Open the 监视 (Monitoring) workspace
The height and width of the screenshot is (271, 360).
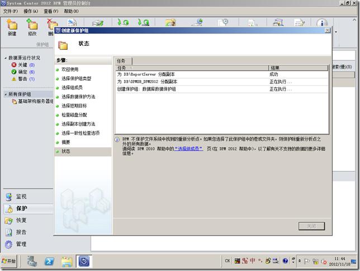21,197
